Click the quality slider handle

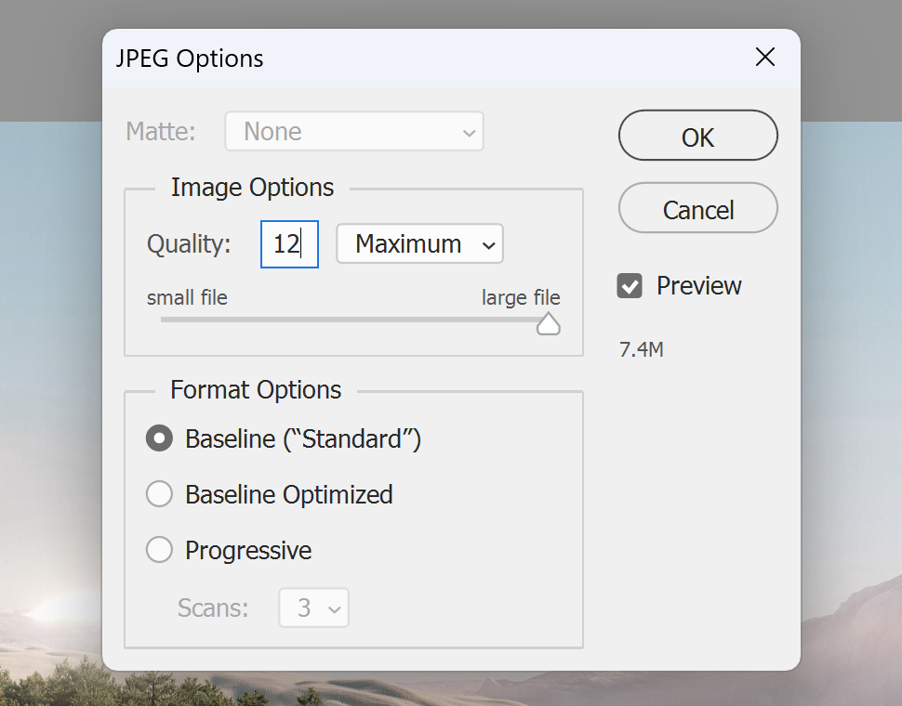549,323
